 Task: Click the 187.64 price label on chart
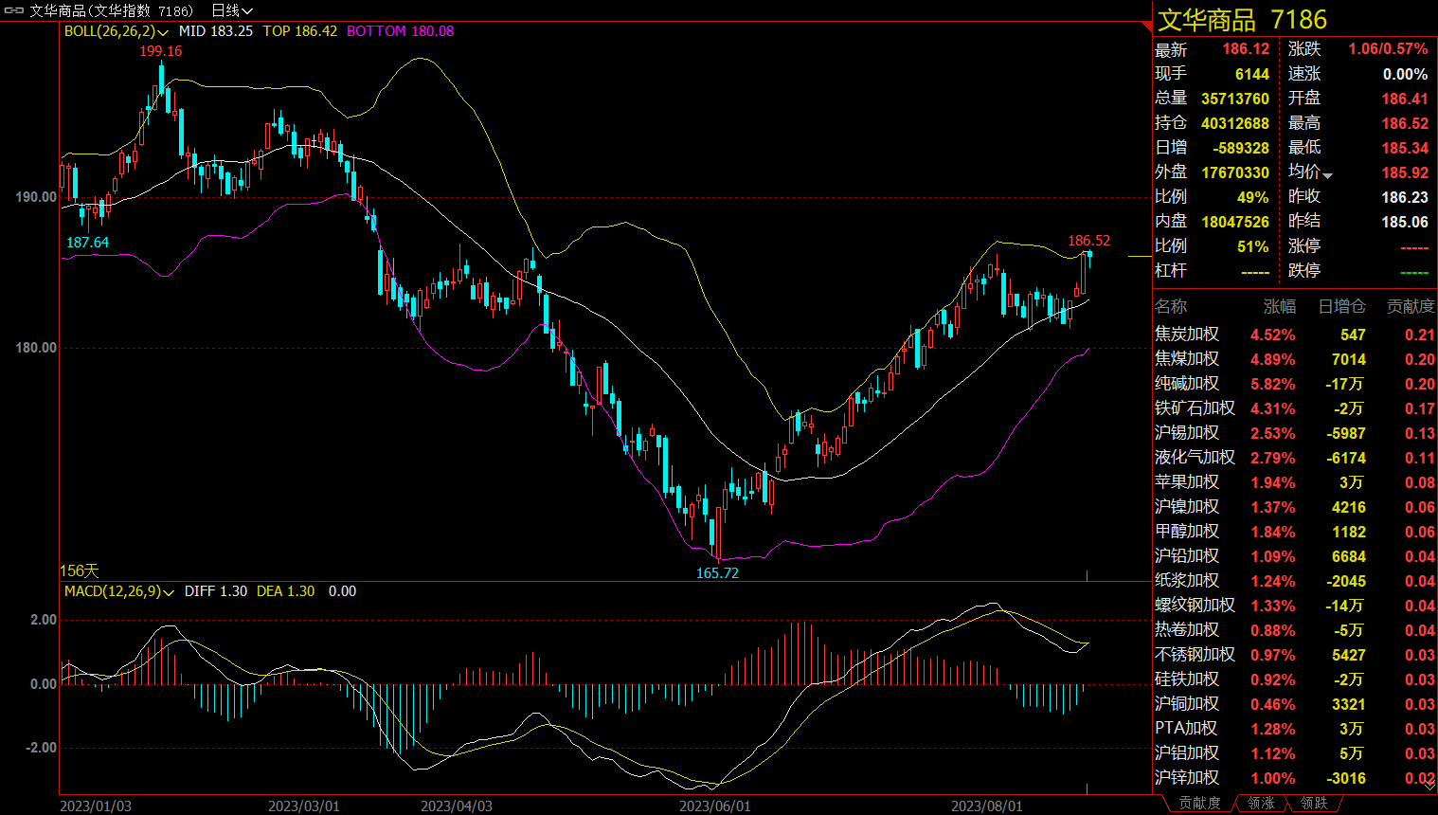click(87, 243)
